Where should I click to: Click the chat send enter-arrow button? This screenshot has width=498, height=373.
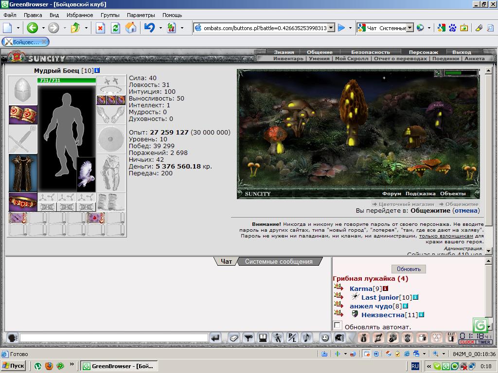(215, 338)
